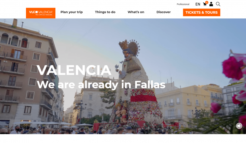Follow the Professional link

[x=183, y=4]
